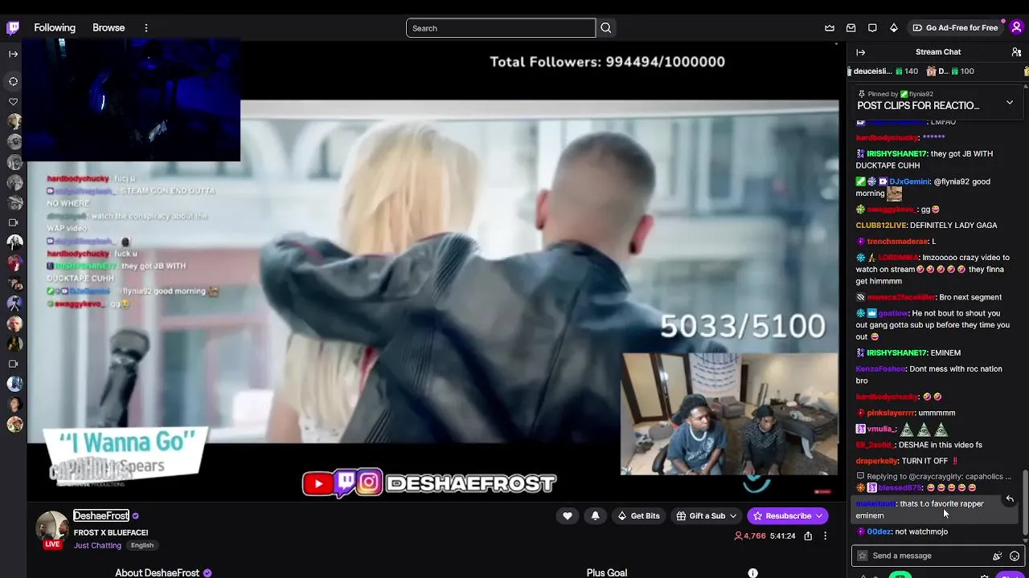Screen dimensions: 1029x578
Task: Open the community users-in-chat icon
Action: (1016, 52)
